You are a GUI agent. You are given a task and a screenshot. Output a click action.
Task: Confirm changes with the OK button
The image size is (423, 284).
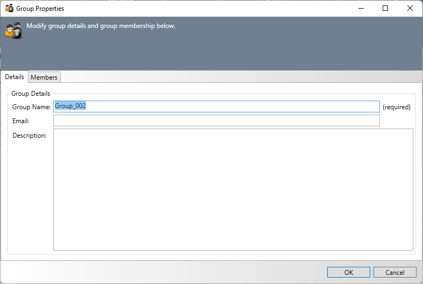tap(348, 272)
